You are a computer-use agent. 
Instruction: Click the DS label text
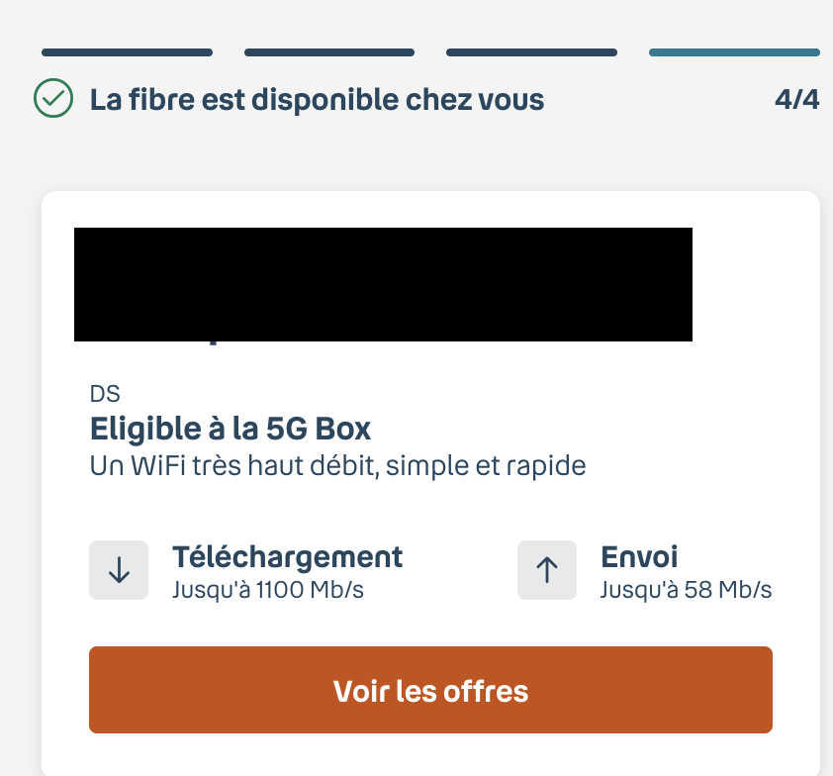(x=105, y=394)
